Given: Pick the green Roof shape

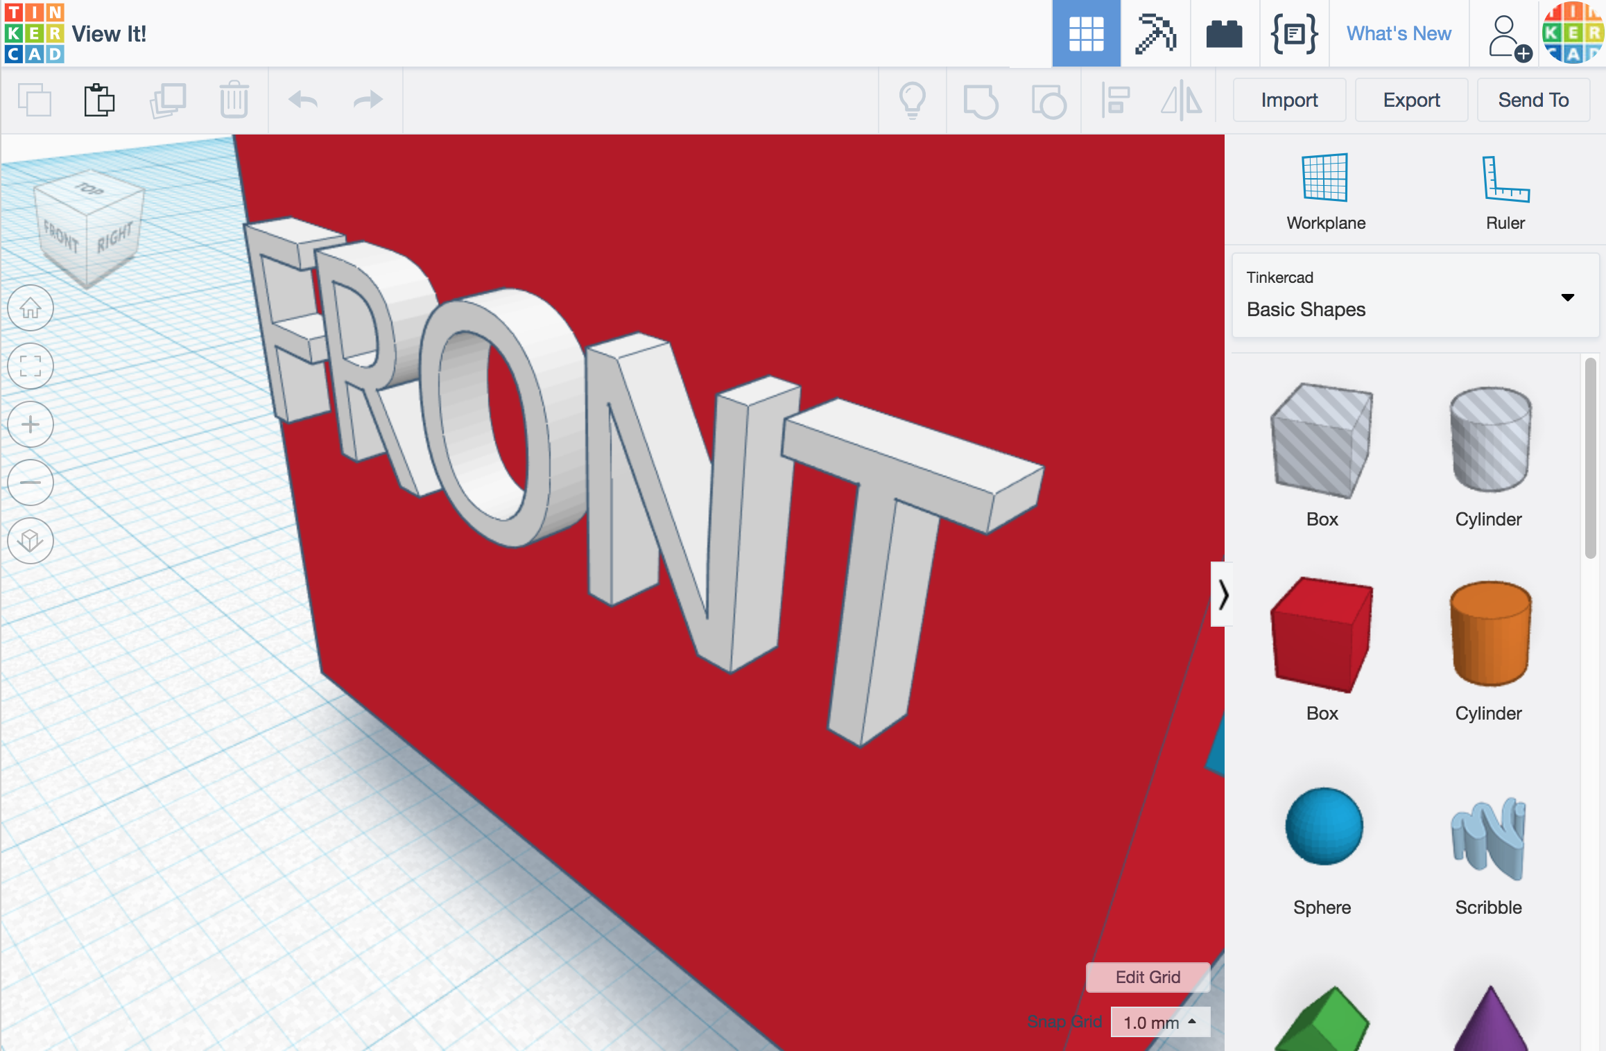Looking at the screenshot, I should [1322, 1018].
